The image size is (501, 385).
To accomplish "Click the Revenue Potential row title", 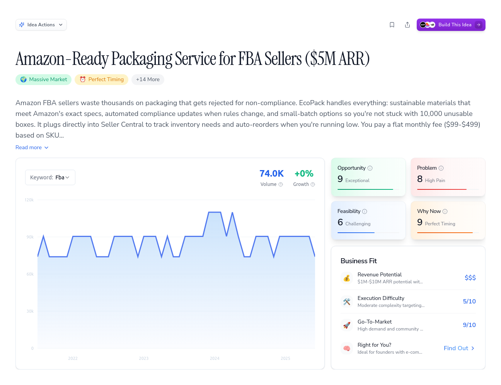I will pos(380,274).
